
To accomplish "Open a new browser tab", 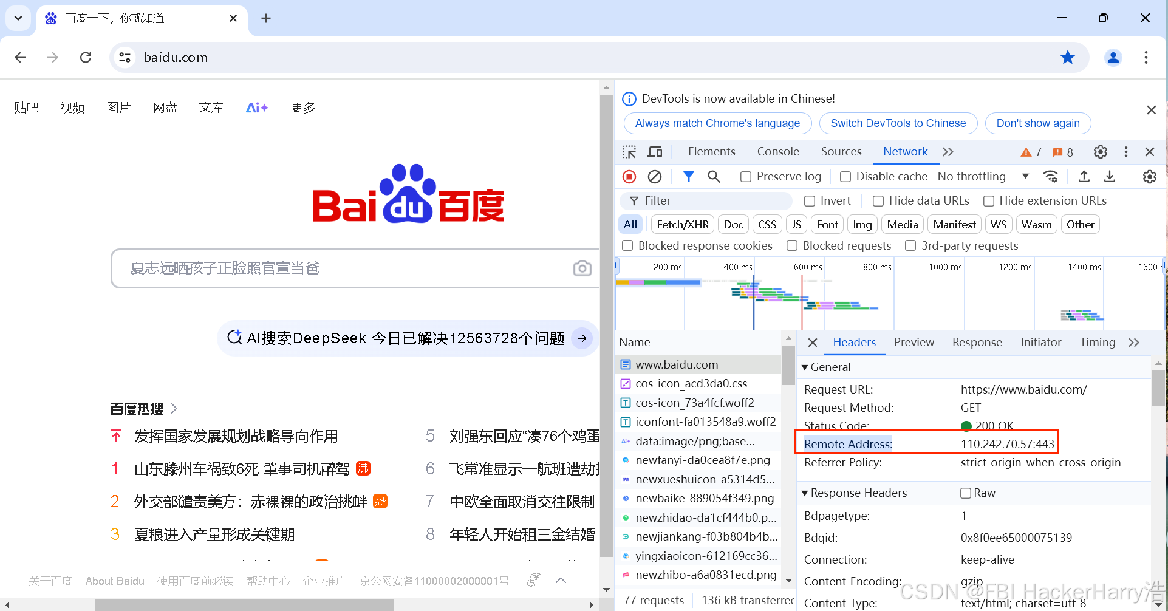I will 266,18.
